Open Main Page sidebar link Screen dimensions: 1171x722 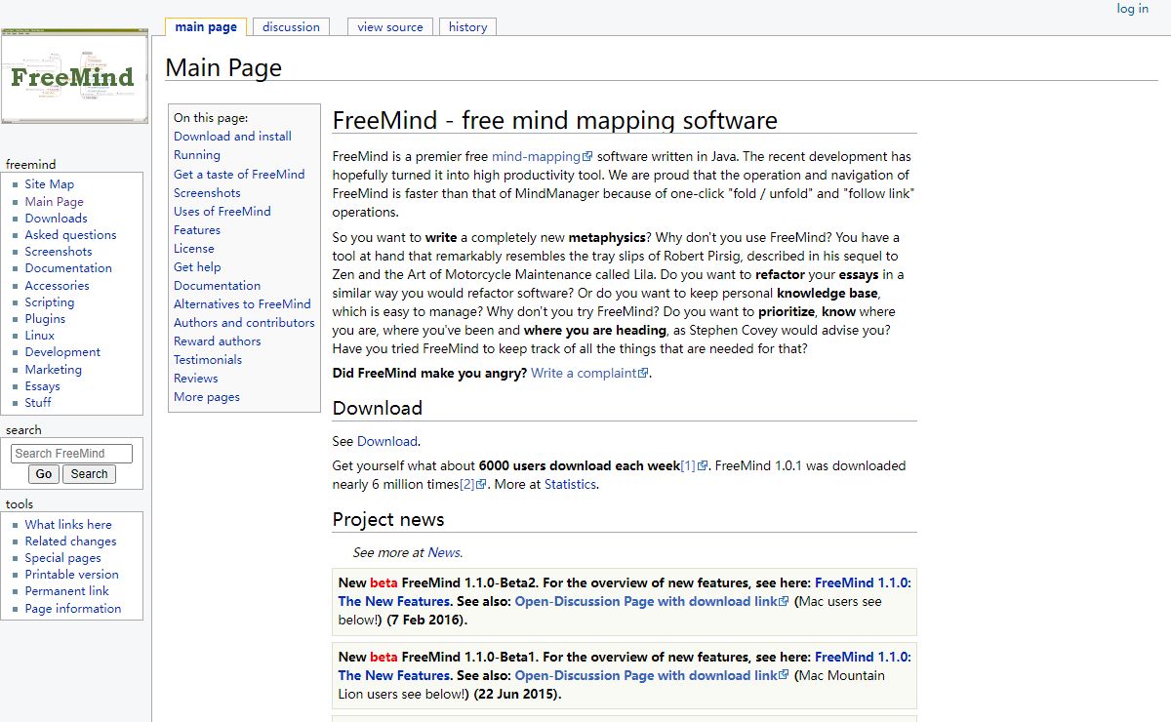[x=55, y=202]
